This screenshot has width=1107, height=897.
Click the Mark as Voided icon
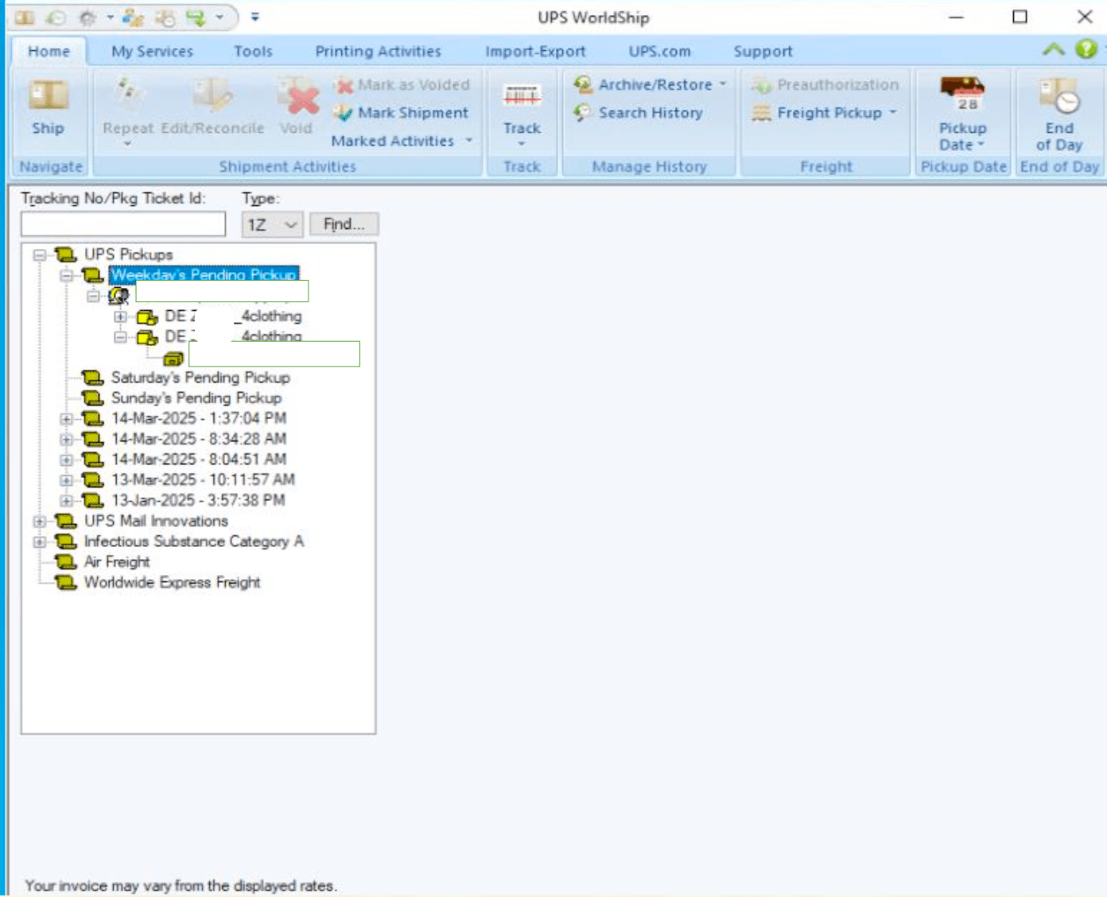344,85
